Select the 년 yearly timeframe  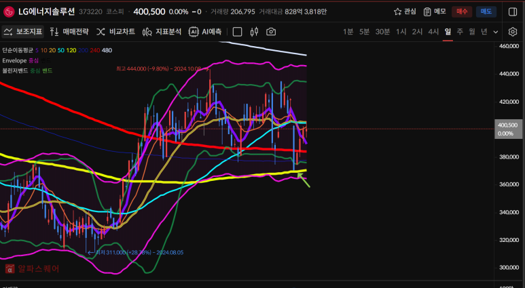pyautogui.click(x=484, y=32)
